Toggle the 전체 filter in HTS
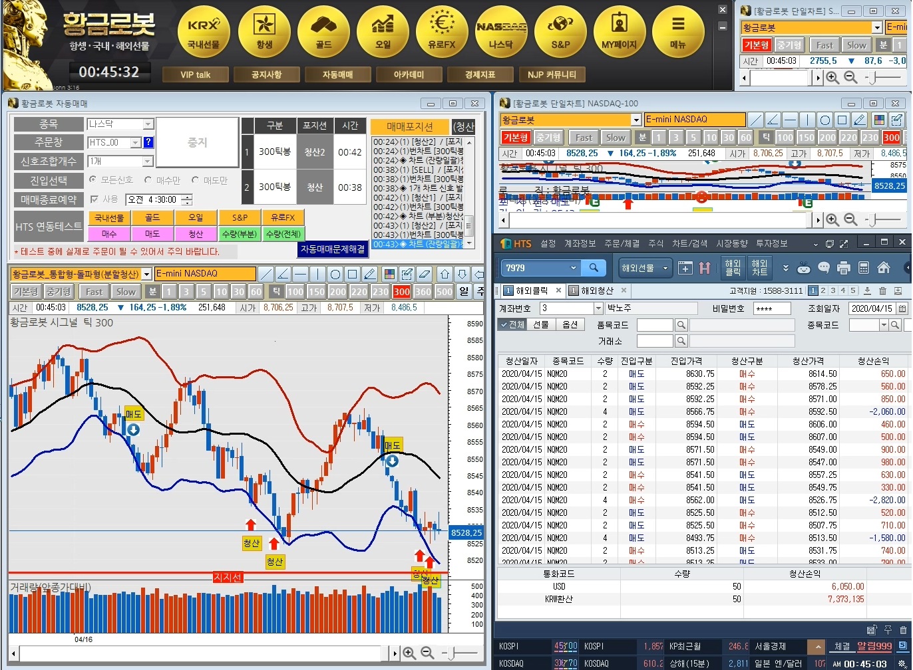This screenshot has height=670, width=913. [x=512, y=324]
